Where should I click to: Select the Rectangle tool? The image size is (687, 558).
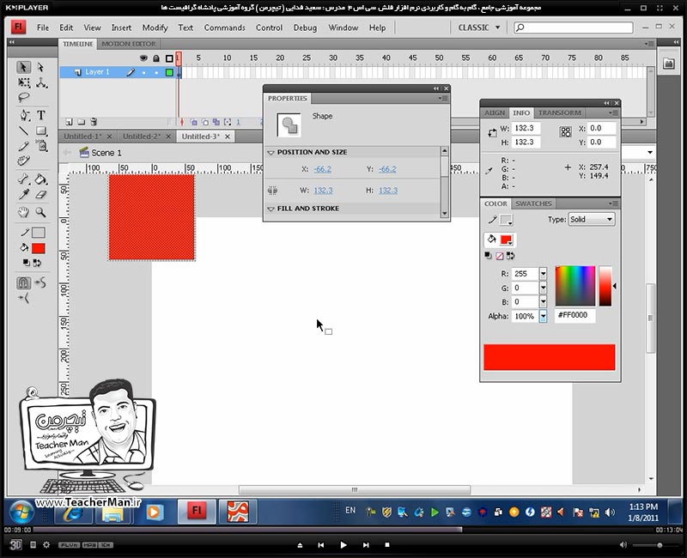click(x=41, y=130)
